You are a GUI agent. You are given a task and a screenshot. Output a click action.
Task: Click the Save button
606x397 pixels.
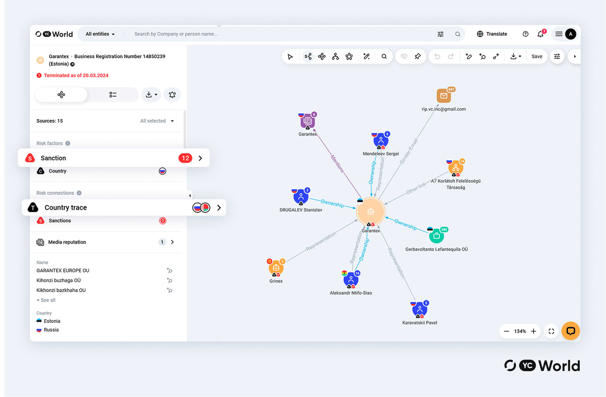click(537, 57)
